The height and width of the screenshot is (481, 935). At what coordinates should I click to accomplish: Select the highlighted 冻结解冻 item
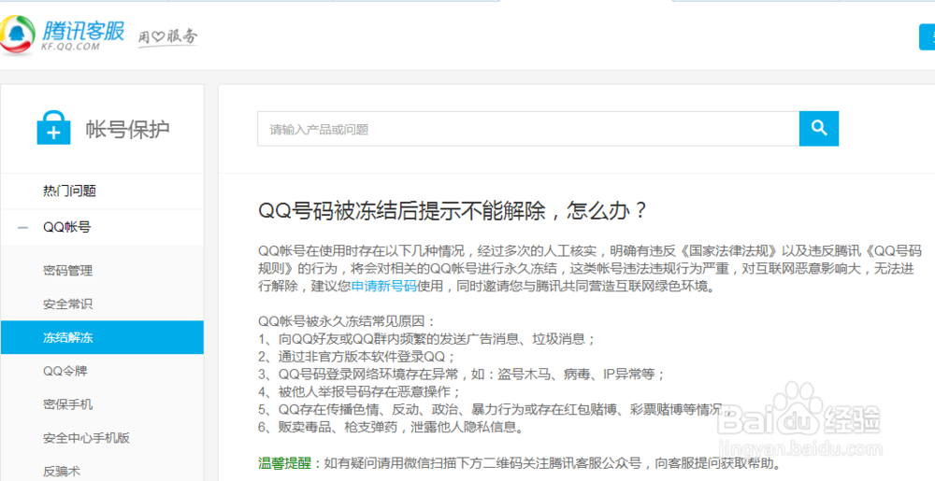[102, 337]
